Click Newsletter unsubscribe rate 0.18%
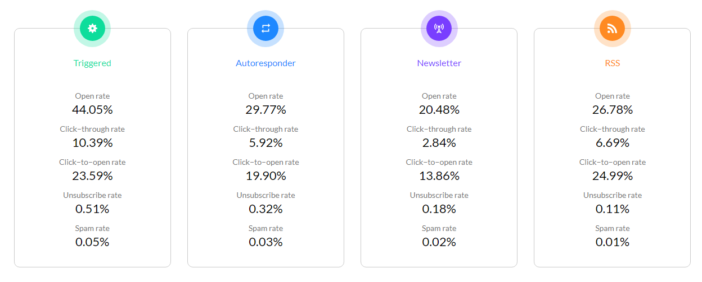702x282 pixels. coord(439,209)
